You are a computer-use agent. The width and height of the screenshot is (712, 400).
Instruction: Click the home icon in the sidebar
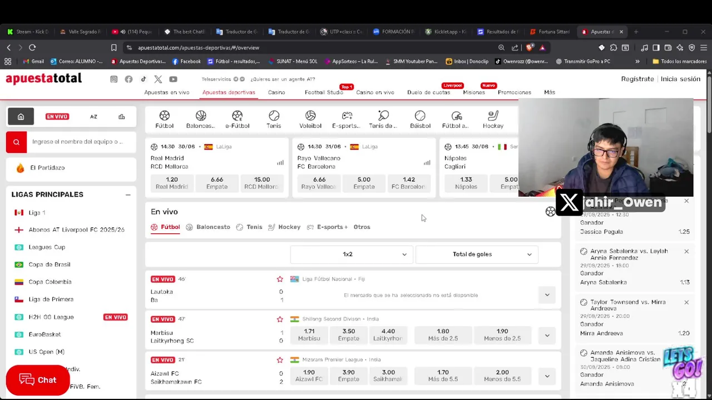click(21, 117)
